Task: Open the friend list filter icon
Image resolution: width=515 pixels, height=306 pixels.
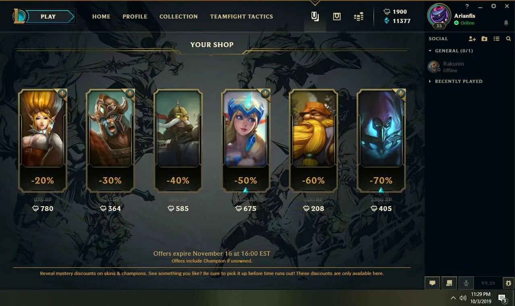Action: click(496, 39)
